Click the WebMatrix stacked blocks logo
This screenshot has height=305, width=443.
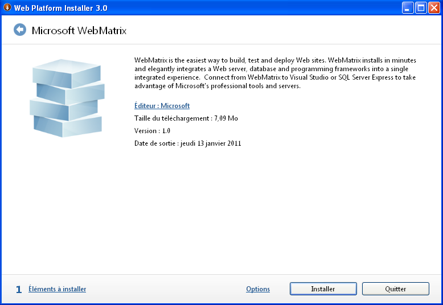click(66, 97)
